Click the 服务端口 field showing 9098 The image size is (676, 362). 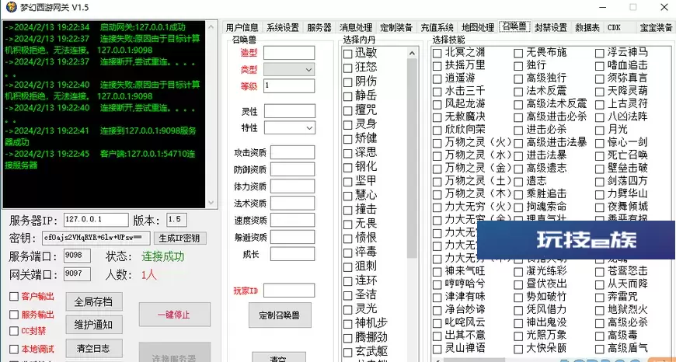coord(77,256)
